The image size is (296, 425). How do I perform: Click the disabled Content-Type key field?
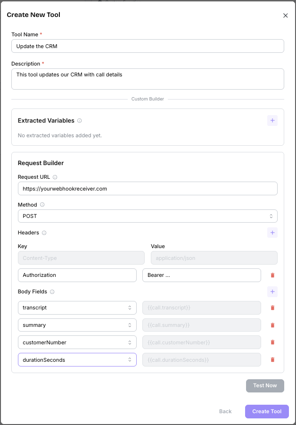pyautogui.click(x=81, y=258)
